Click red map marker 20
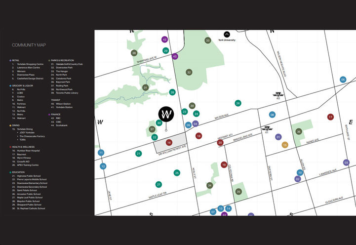356x245 pixels. coord(220,143)
